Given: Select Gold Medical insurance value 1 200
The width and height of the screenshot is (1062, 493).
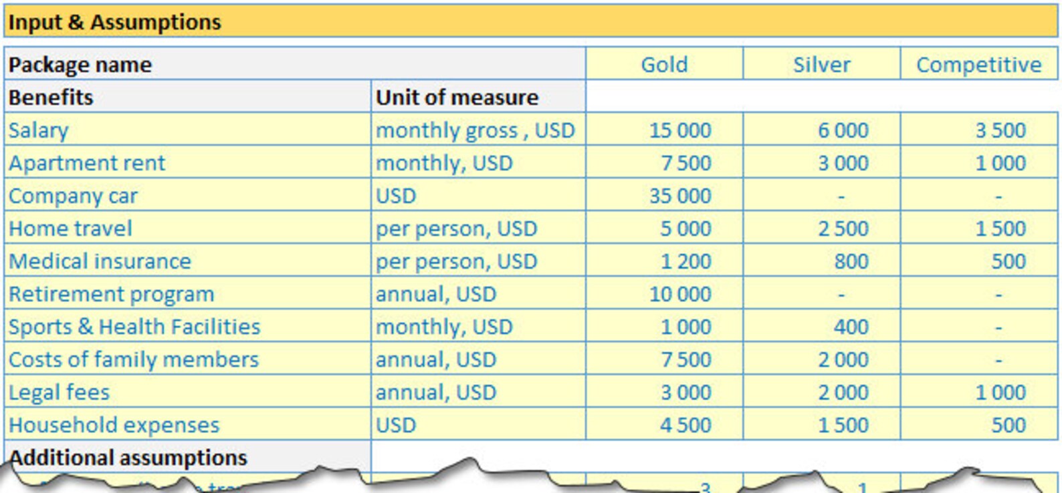Looking at the screenshot, I should pos(664,261).
